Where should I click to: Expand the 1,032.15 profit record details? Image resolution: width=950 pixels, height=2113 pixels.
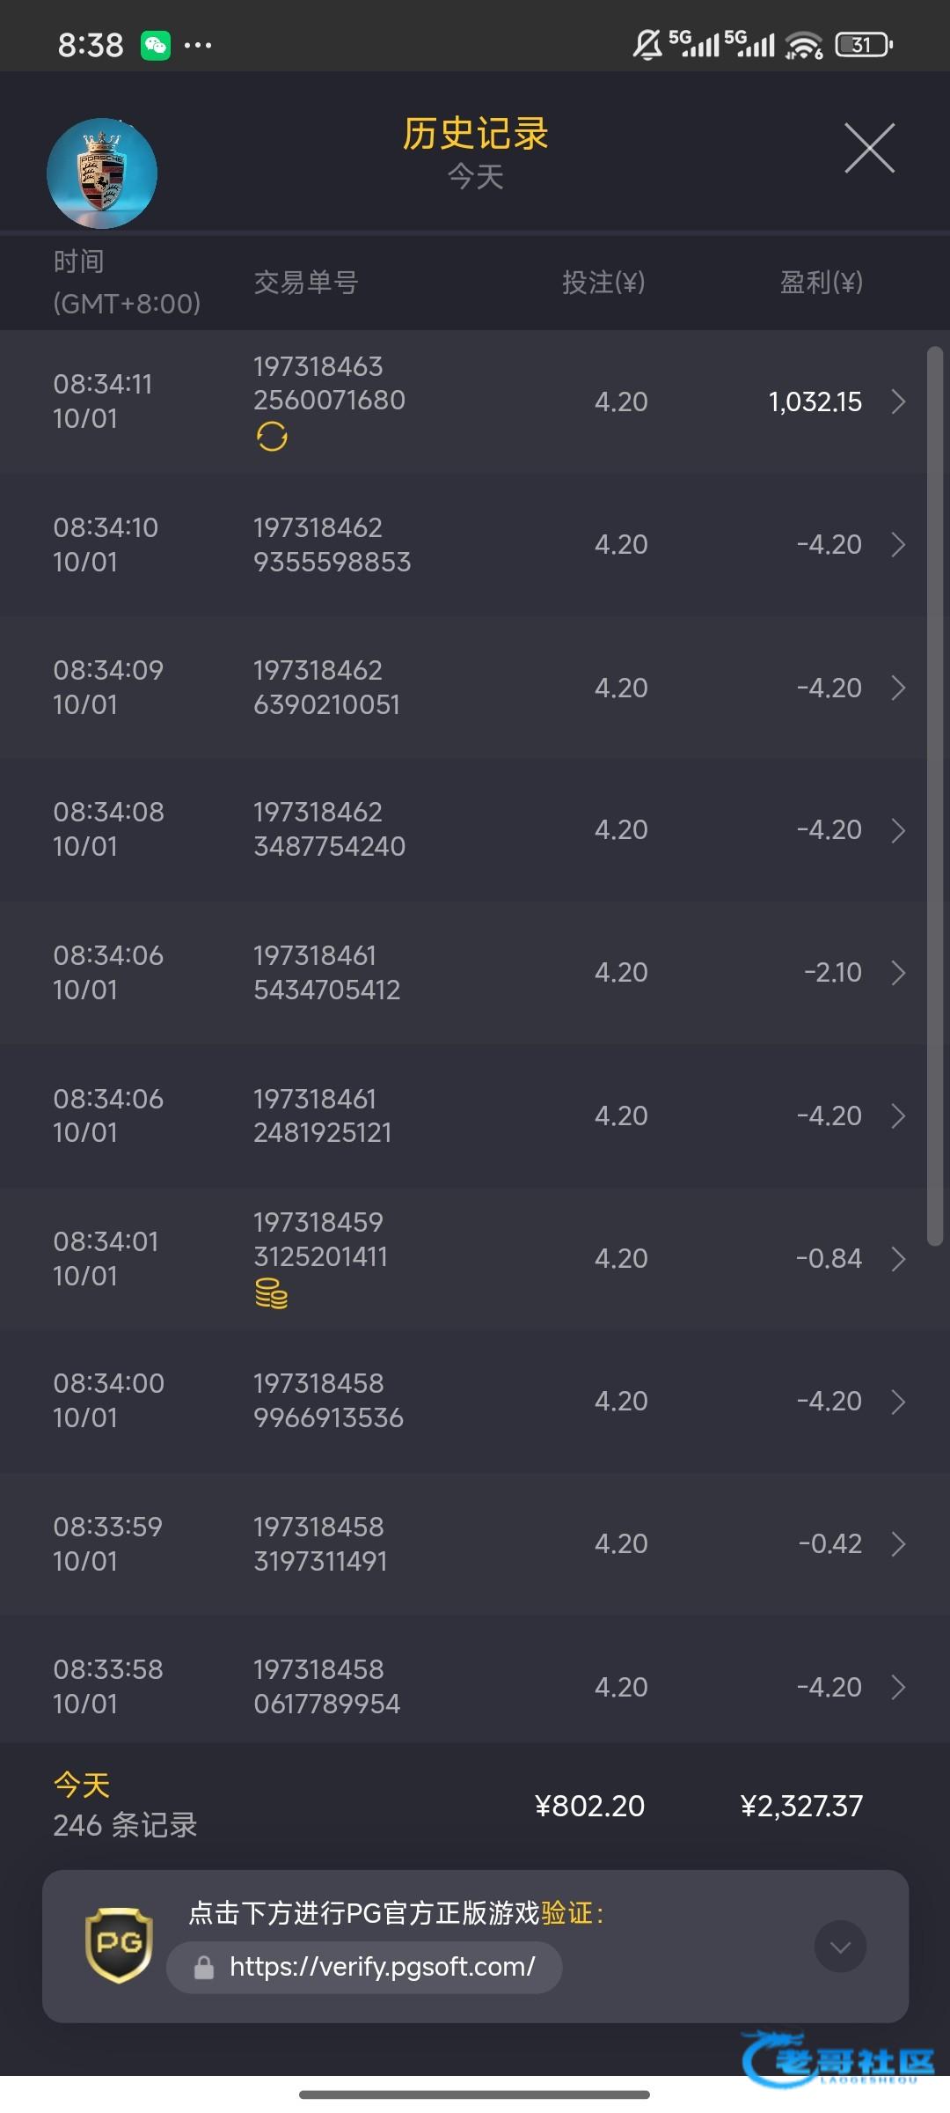pos(898,401)
